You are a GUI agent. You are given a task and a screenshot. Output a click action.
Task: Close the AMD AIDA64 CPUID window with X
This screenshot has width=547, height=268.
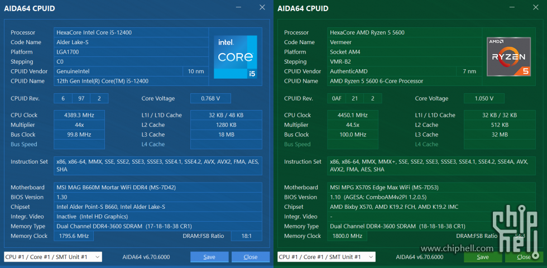(x=536, y=7)
